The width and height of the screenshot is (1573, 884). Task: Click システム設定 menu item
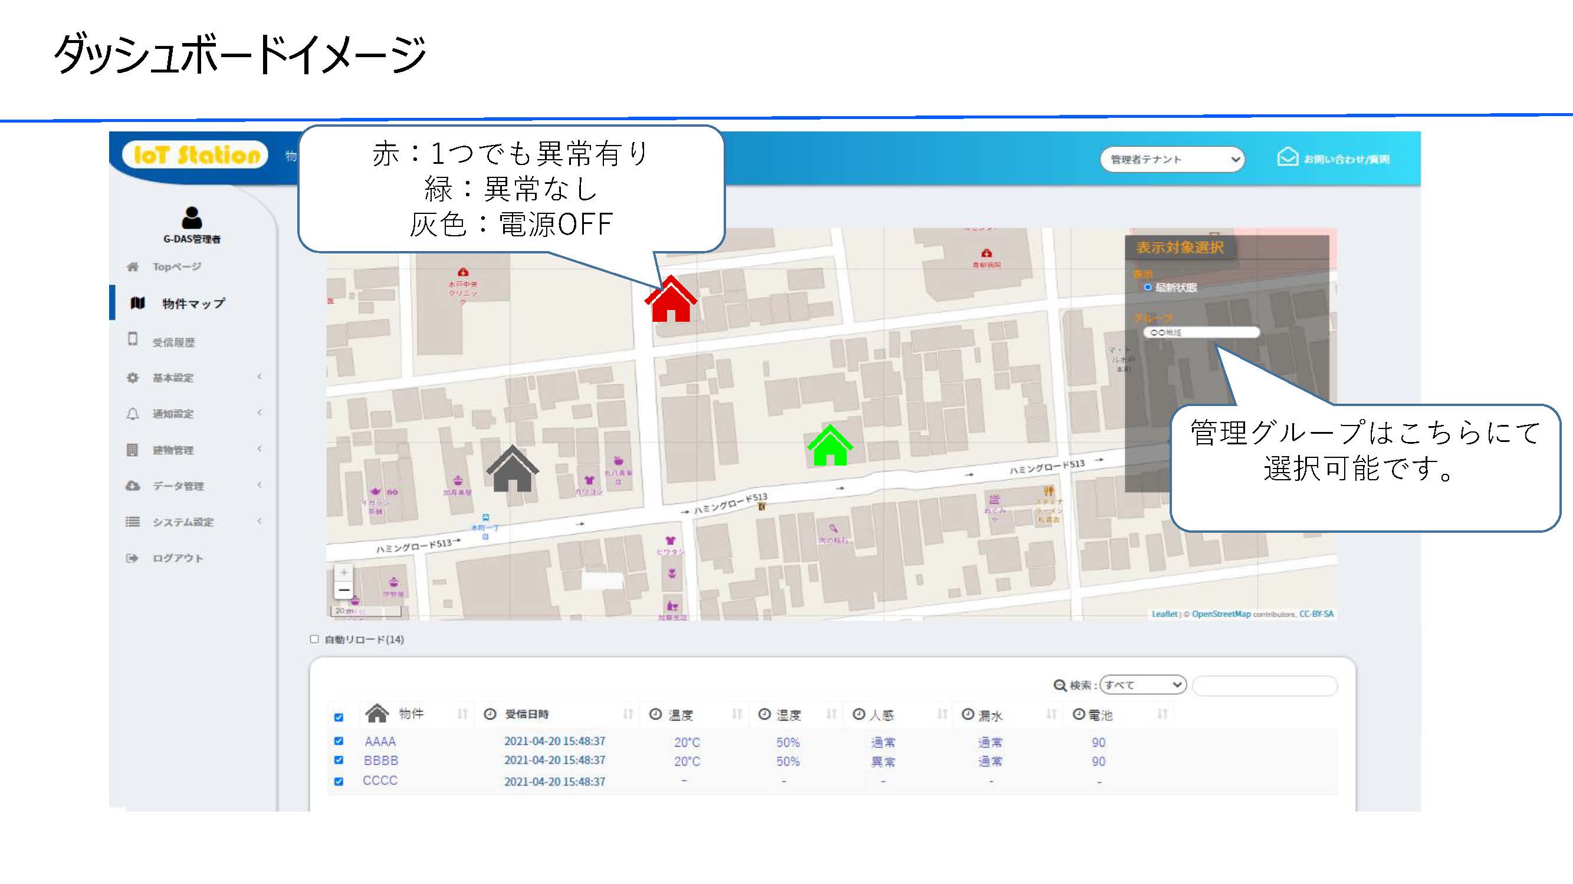pos(183,522)
